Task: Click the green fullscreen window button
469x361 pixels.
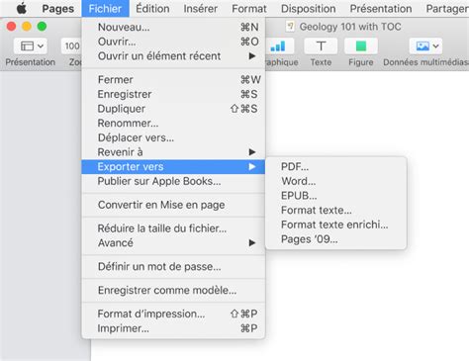Action: tap(42, 26)
